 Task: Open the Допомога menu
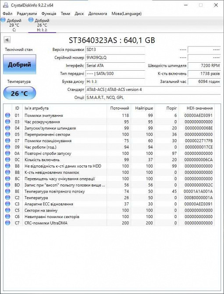click(98, 14)
